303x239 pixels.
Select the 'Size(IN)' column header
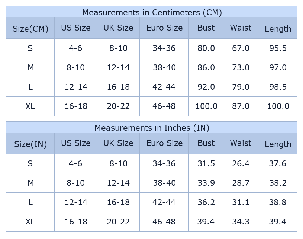30,144
